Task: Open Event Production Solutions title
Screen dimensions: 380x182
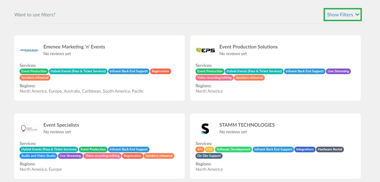Action: coord(248,47)
